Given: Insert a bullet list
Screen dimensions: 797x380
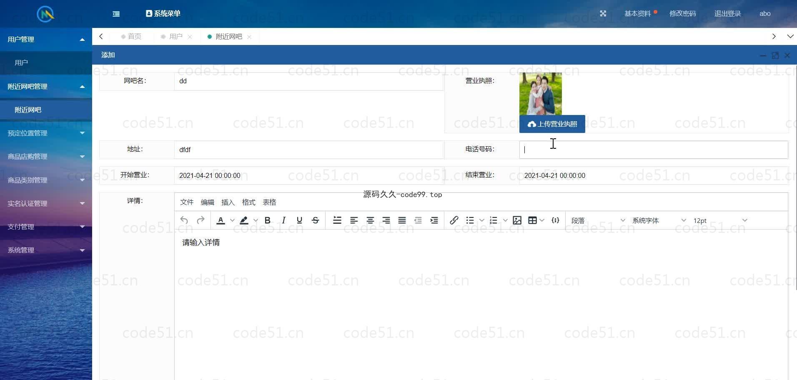Looking at the screenshot, I should [470, 220].
